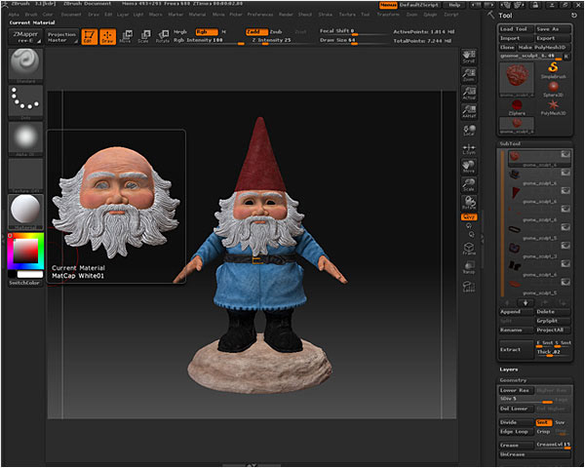Open the ZMapper plugin dropdown

(25, 37)
